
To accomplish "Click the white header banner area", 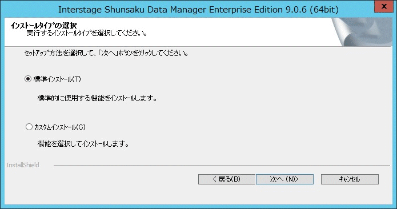I will (168, 32).
